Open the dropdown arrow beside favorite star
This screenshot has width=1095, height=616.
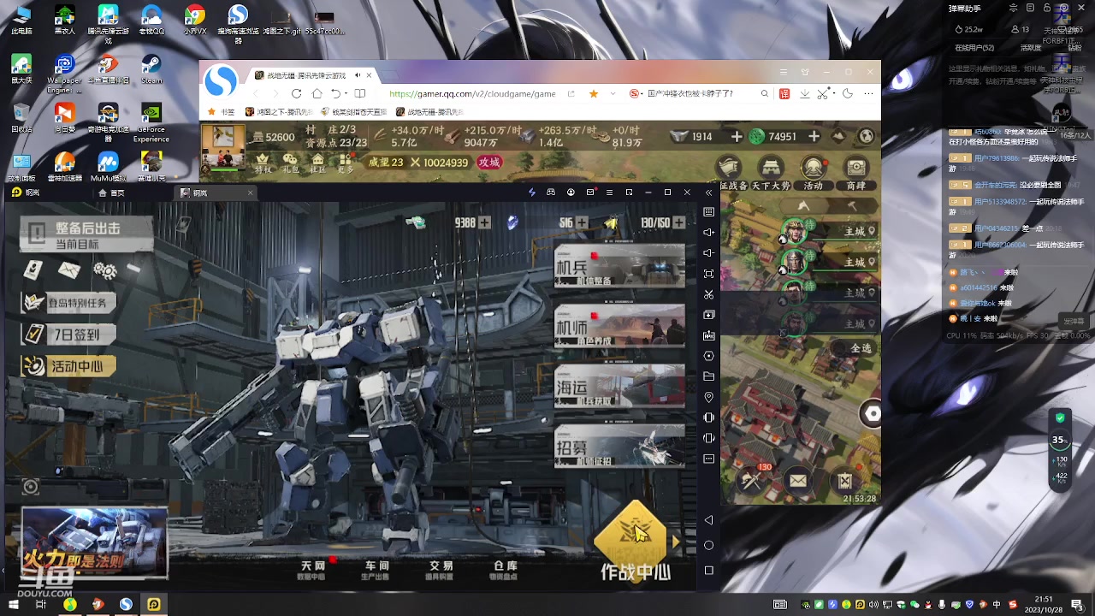pos(611,94)
